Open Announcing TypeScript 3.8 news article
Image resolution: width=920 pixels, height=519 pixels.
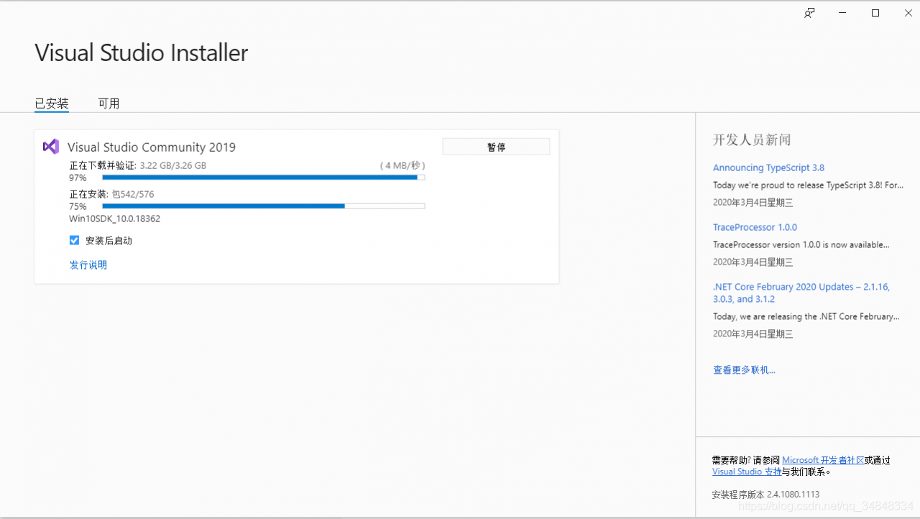(768, 167)
